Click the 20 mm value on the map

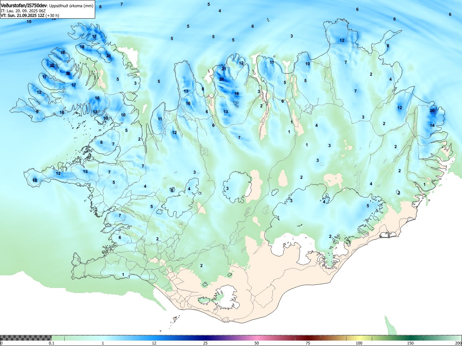point(432,111)
